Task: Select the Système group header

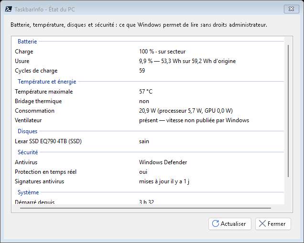Action: [28, 192]
